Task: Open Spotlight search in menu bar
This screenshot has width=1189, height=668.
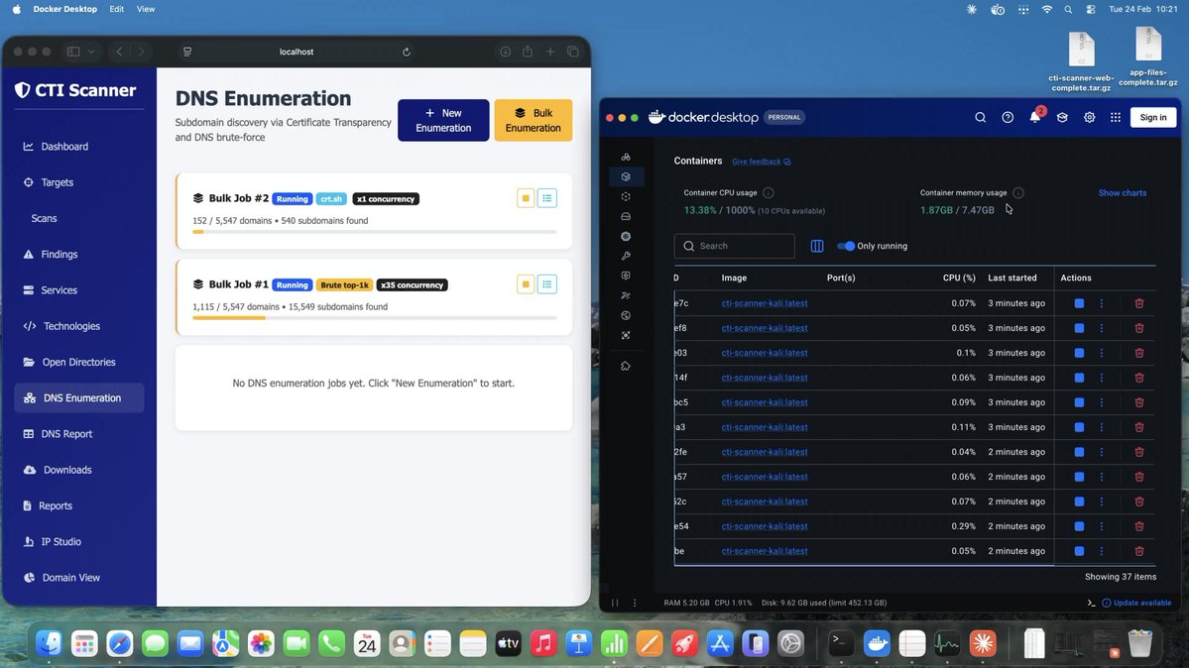Action: 1068,9
